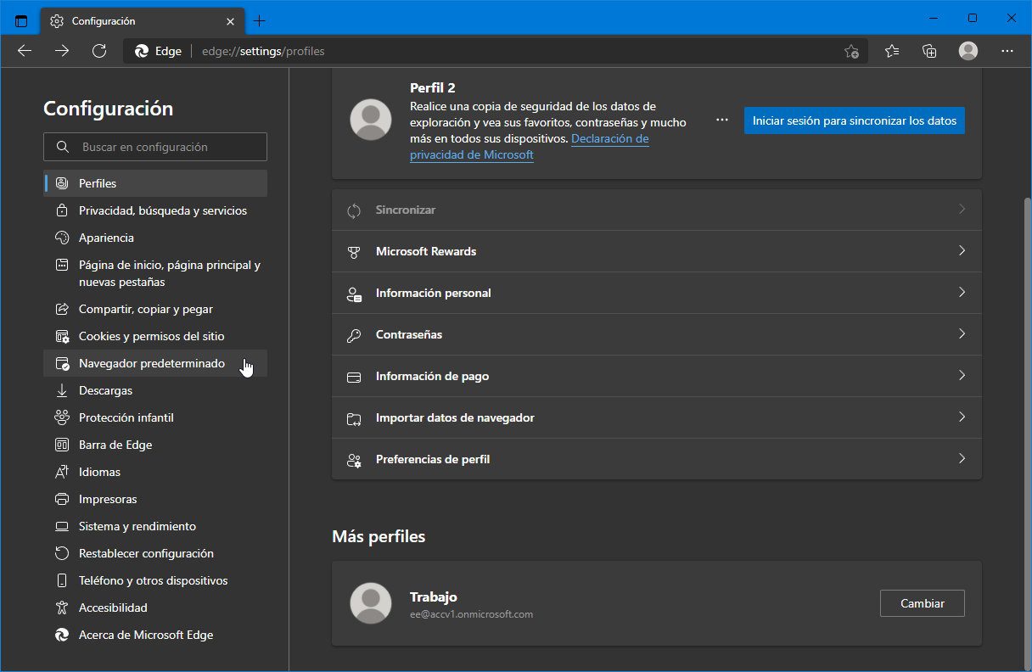Image resolution: width=1032 pixels, height=672 pixels.
Task: Open the Collections icon
Action: coord(929,51)
